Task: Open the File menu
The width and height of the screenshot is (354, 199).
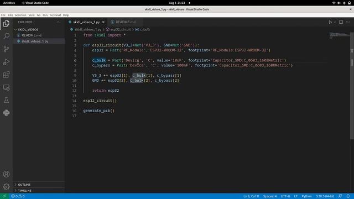Action: click(x=3, y=15)
